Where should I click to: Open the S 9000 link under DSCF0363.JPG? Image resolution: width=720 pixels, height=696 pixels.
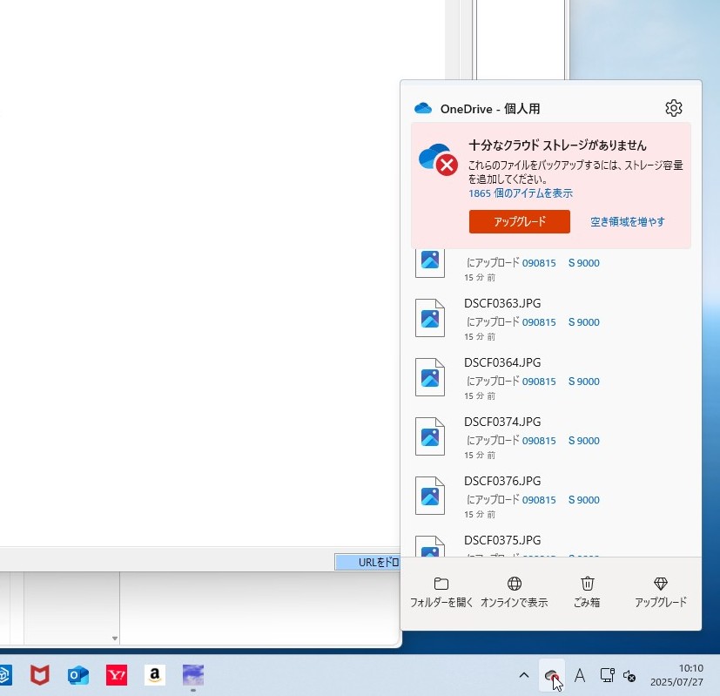coord(583,322)
